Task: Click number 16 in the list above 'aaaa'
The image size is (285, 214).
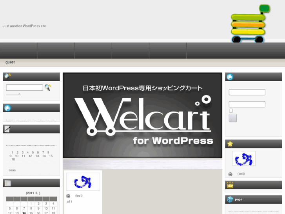Action: (x=13, y=159)
